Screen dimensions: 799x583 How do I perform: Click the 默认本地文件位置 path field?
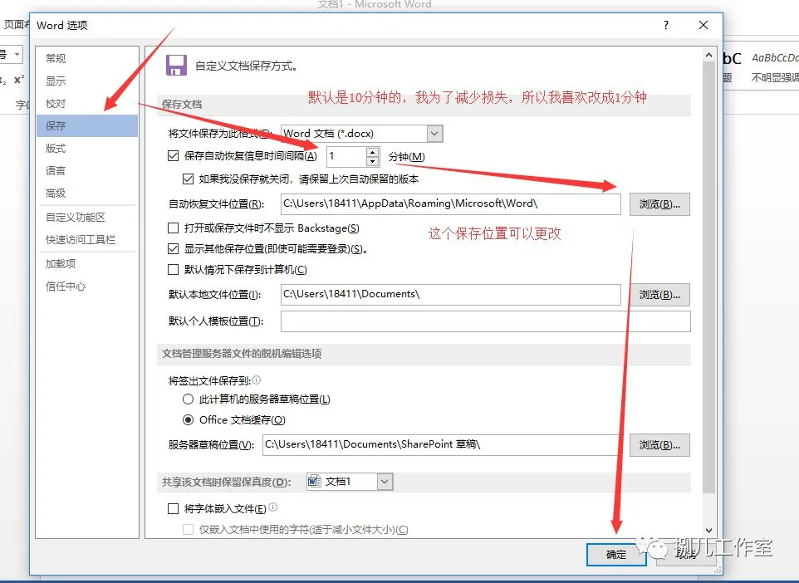pyautogui.click(x=450, y=295)
